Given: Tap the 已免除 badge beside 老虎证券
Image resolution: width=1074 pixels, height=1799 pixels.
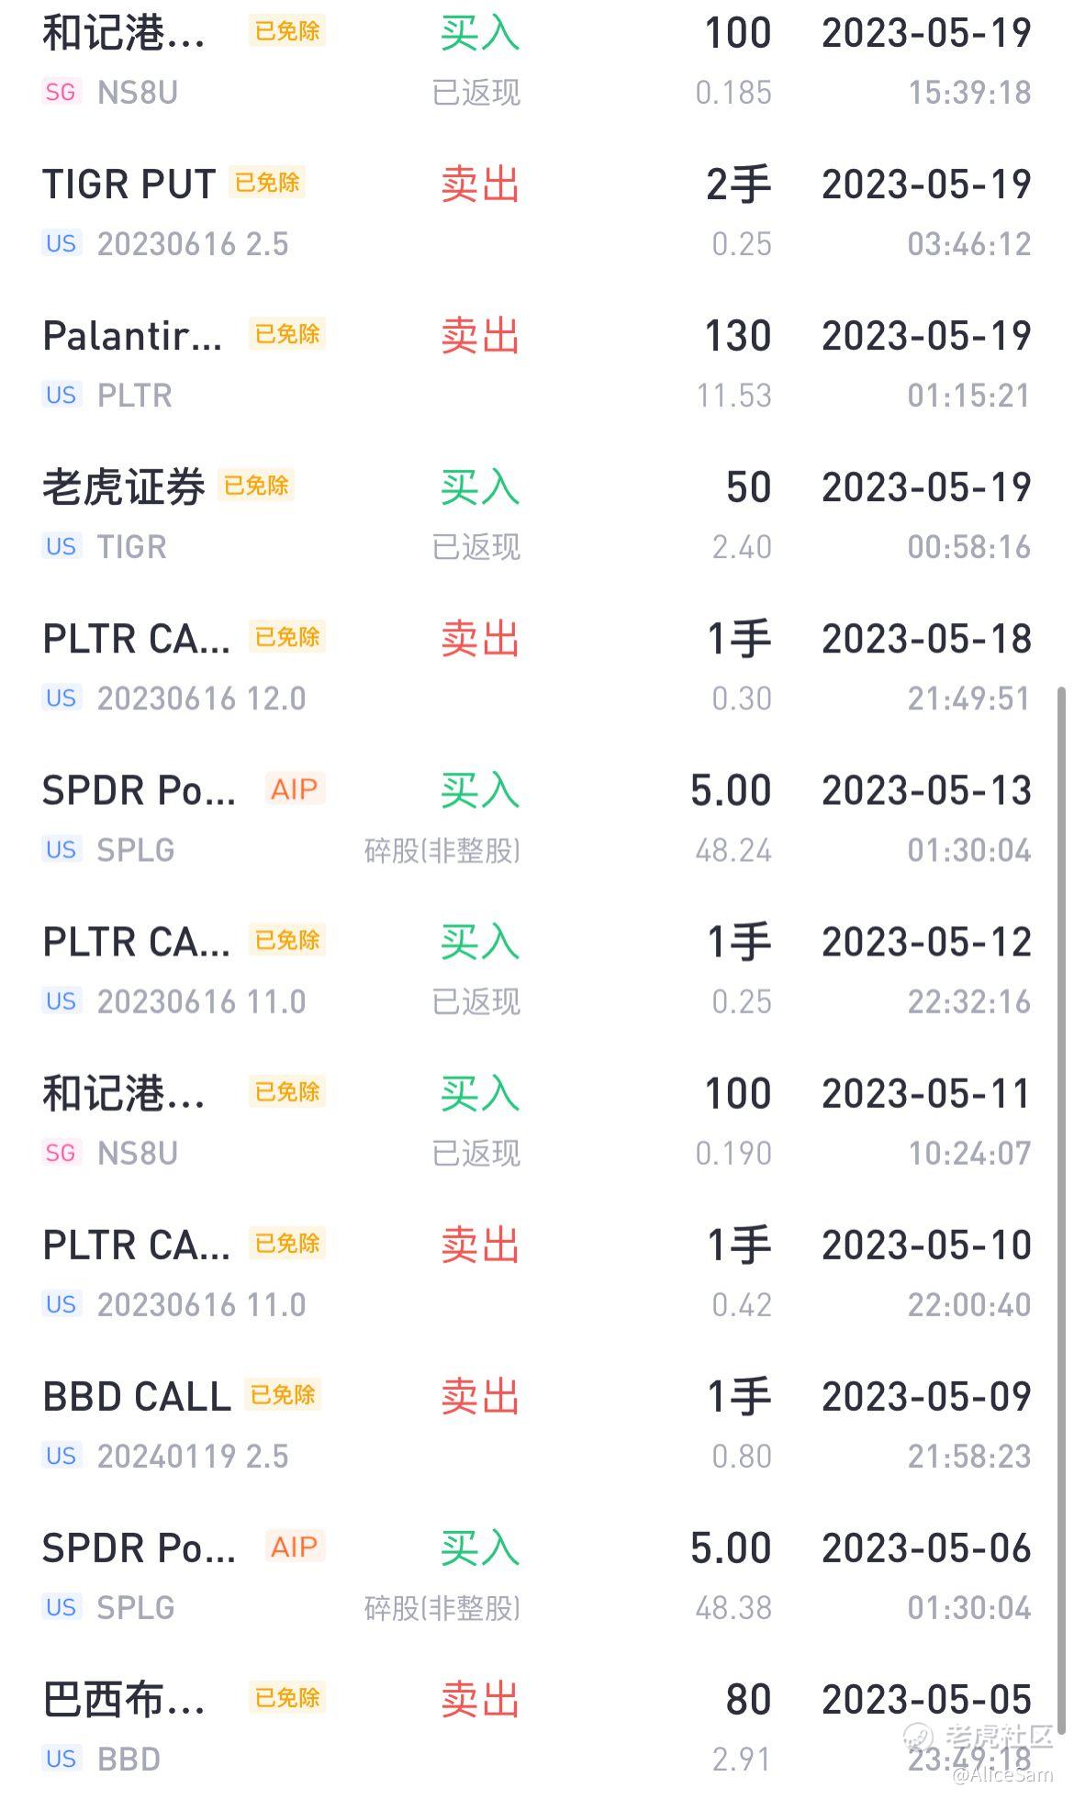Looking at the screenshot, I should click(x=256, y=486).
